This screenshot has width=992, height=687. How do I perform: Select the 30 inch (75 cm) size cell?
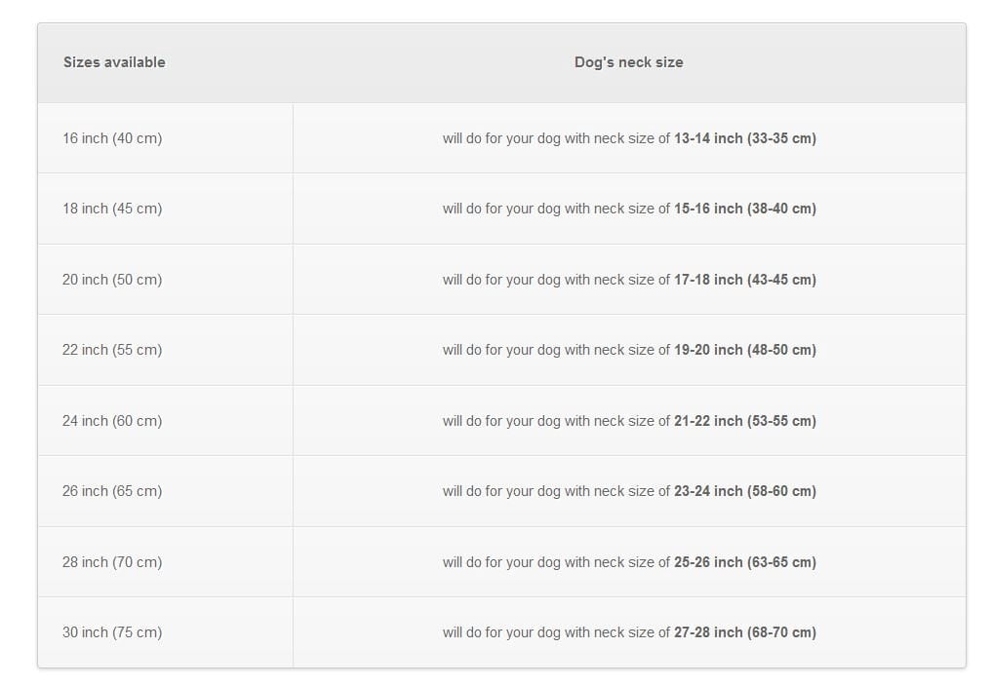[x=112, y=632]
